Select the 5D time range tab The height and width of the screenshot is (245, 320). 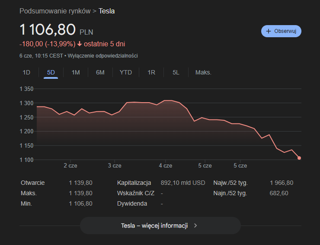[x=51, y=72]
